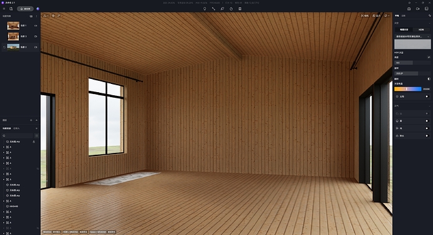The height and width of the screenshot is (235, 433).
Task: Collapse the weather section chevron
Action: click(x=429, y=106)
